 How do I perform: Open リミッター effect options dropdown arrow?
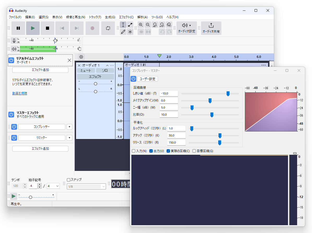point(69,138)
